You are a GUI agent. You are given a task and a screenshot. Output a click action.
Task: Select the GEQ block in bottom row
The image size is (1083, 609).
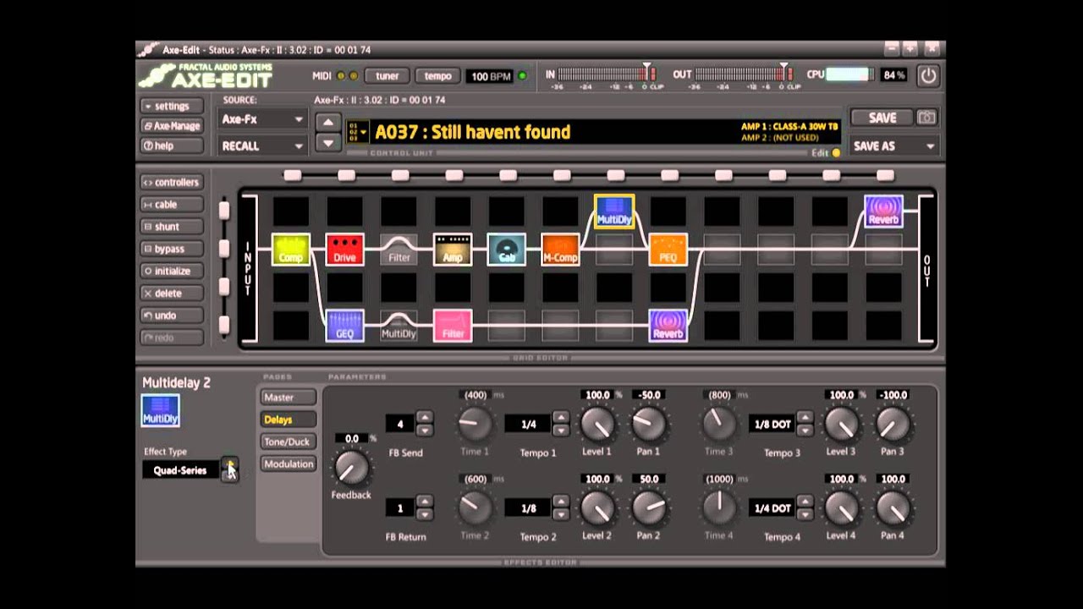click(344, 326)
